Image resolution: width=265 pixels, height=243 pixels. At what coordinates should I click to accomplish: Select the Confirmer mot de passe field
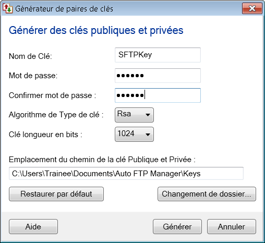coord(158,95)
